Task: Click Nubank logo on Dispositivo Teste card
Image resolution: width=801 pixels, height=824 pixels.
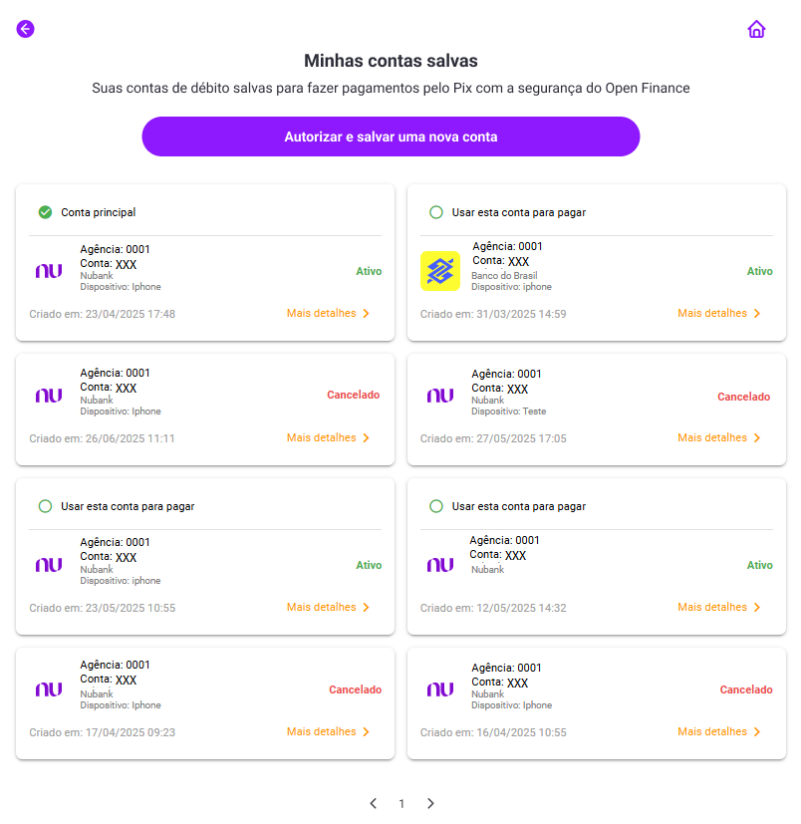Action: (440, 396)
